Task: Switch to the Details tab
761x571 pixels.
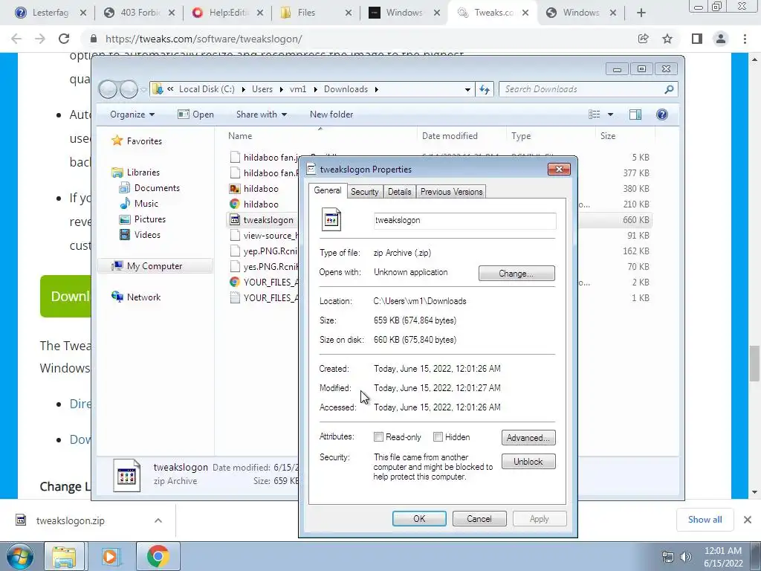Action: click(399, 192)
